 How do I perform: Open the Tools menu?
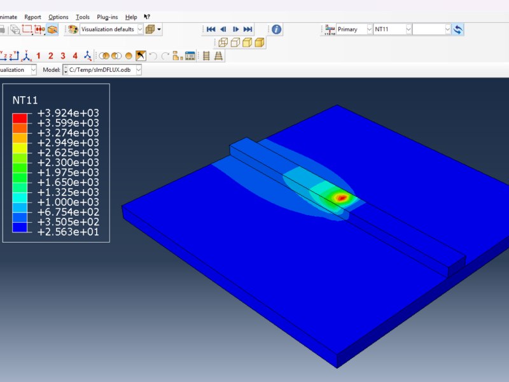click(83, 17)
